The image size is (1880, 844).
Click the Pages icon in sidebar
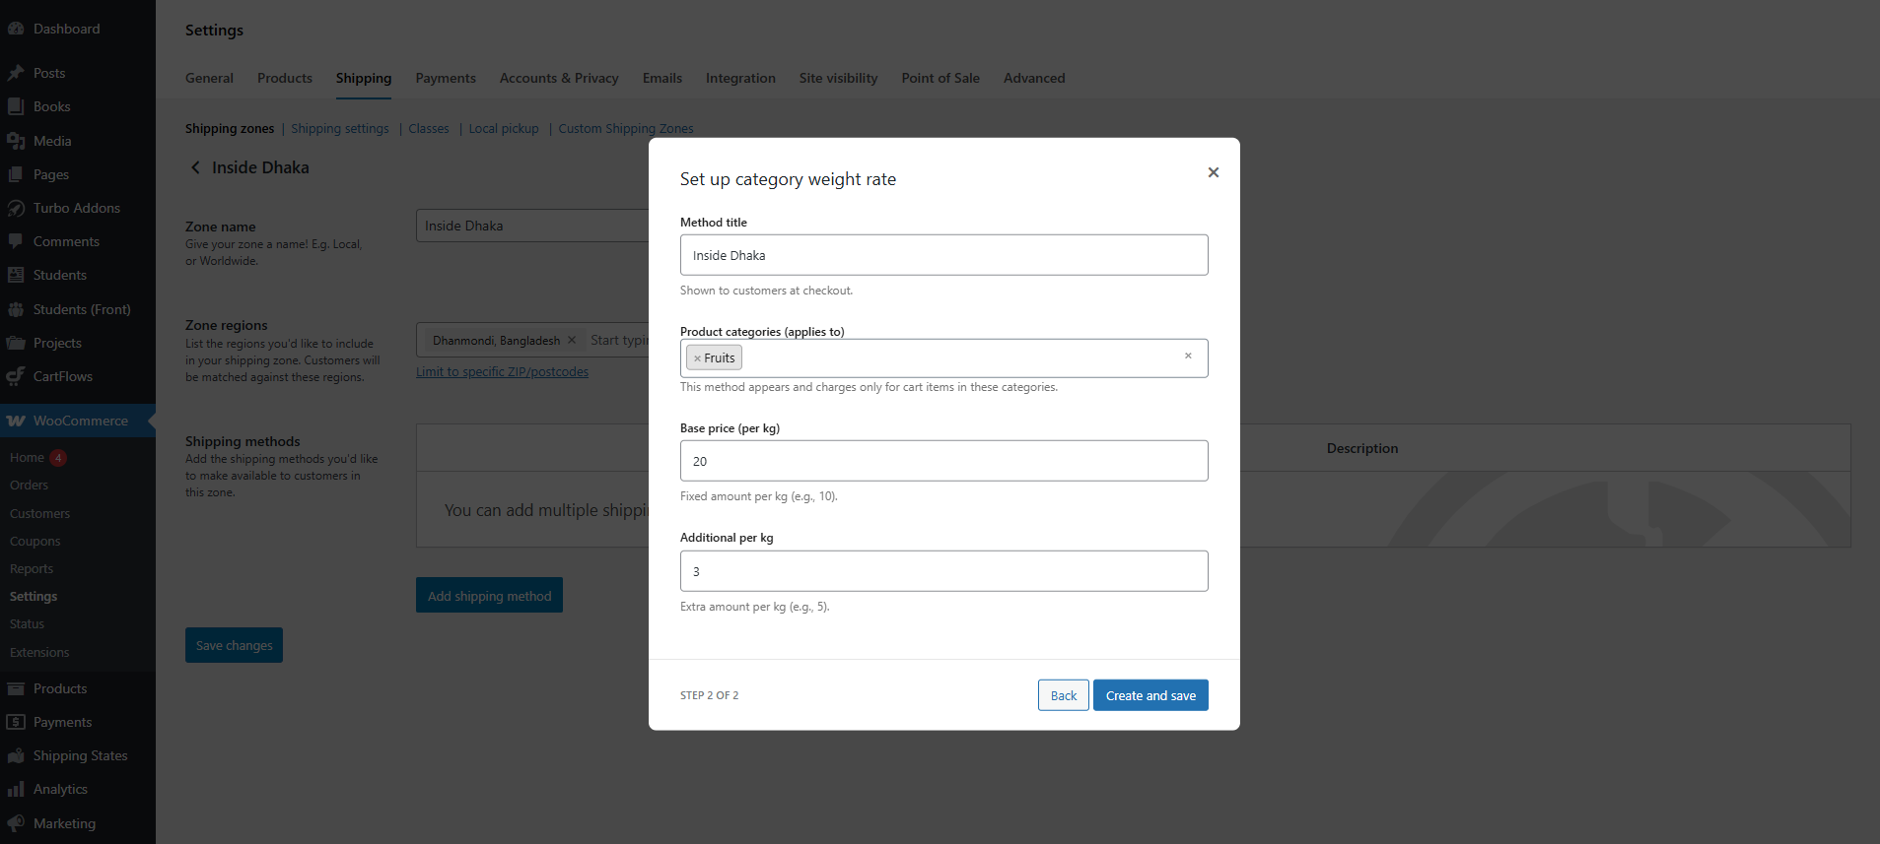(x=16, y=174)
